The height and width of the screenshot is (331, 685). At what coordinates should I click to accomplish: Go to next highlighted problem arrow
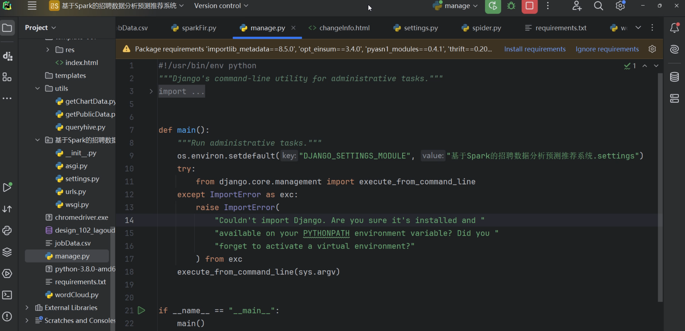click(656, 66)
